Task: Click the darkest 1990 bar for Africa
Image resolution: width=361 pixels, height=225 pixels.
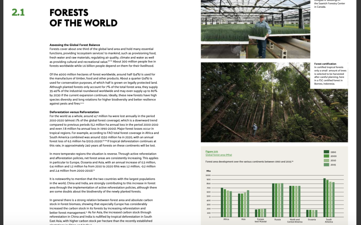Action: (222, 203)
